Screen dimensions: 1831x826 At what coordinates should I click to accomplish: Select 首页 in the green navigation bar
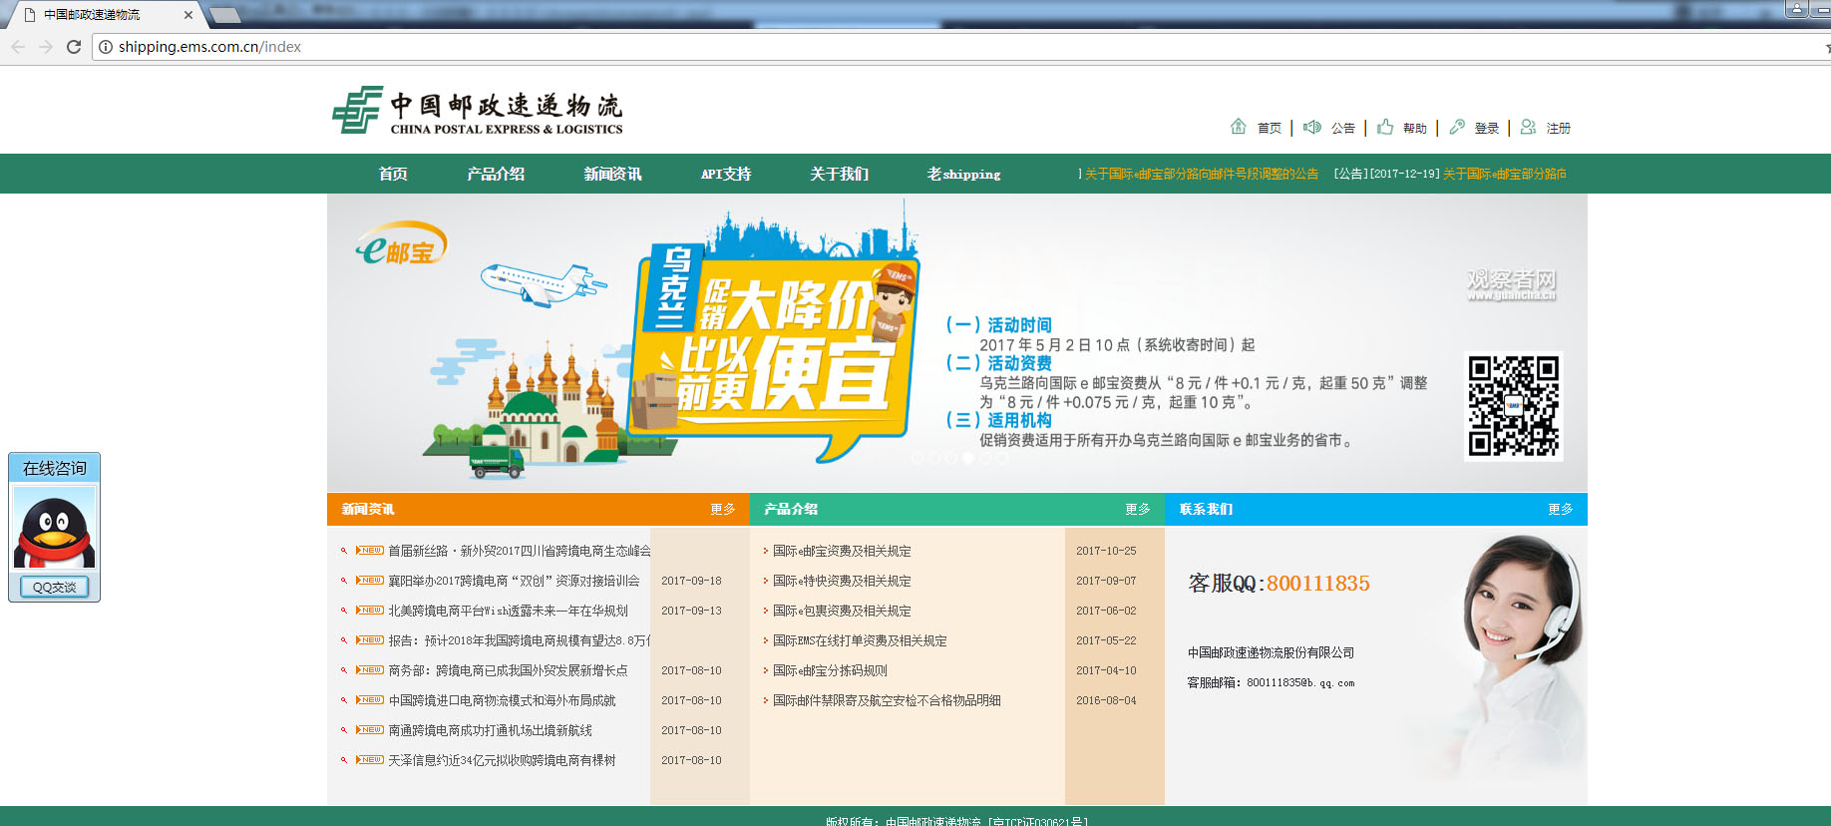coord(393,174)
